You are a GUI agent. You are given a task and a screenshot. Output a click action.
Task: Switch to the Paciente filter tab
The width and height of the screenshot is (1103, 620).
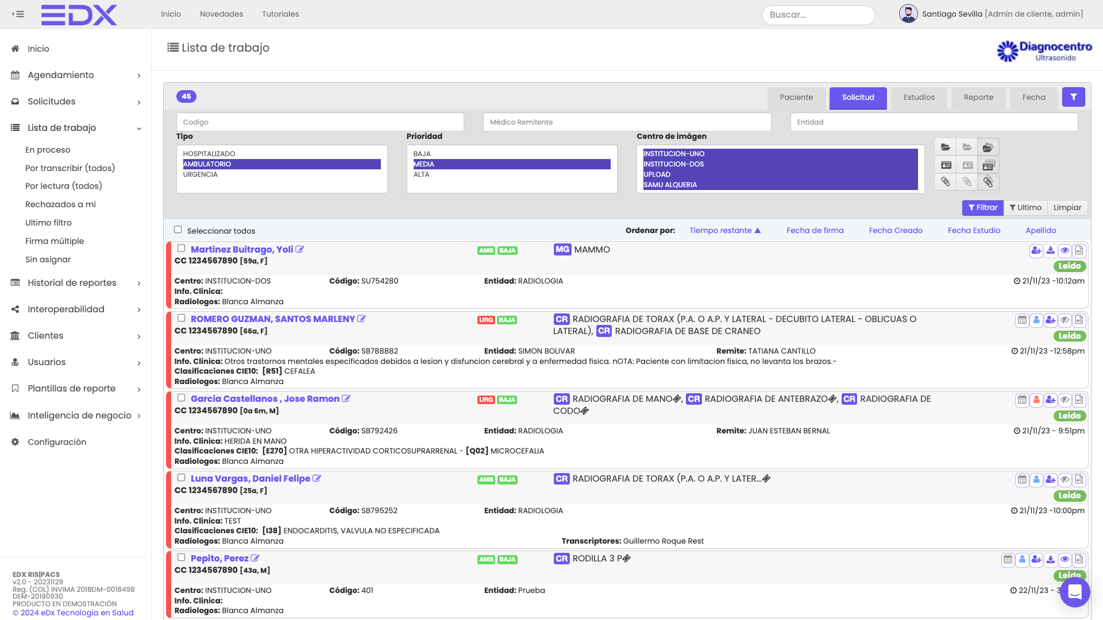point(796,98)
